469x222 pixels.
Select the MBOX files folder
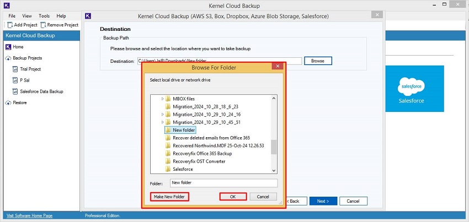[x=184, y=99]
